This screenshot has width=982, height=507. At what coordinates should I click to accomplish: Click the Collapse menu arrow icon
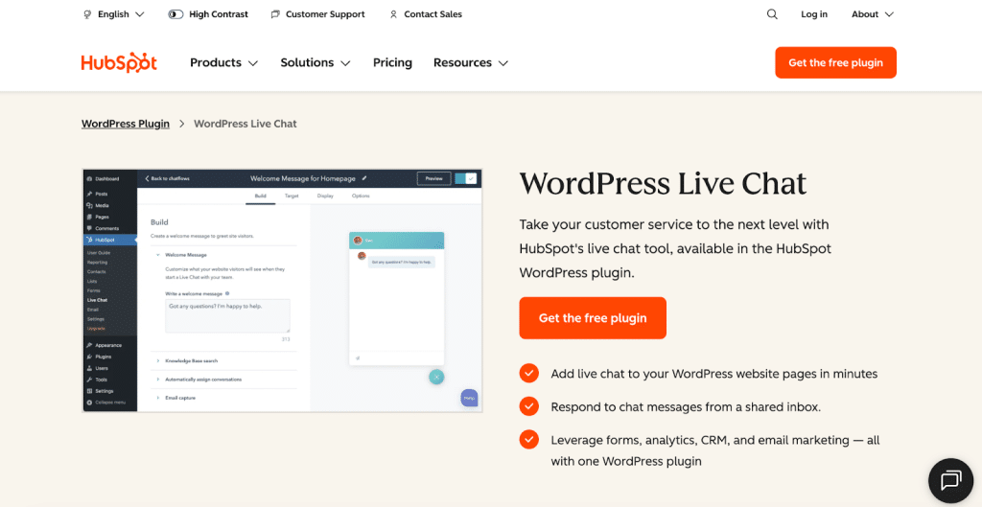click(89, 402)
